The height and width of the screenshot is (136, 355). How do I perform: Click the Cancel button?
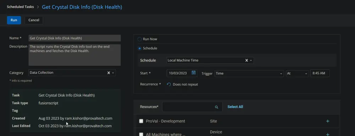coord(34,20)
